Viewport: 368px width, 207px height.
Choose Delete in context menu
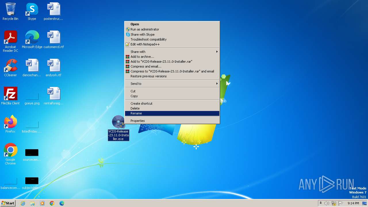pyautogui.click(x=172, y=108)
